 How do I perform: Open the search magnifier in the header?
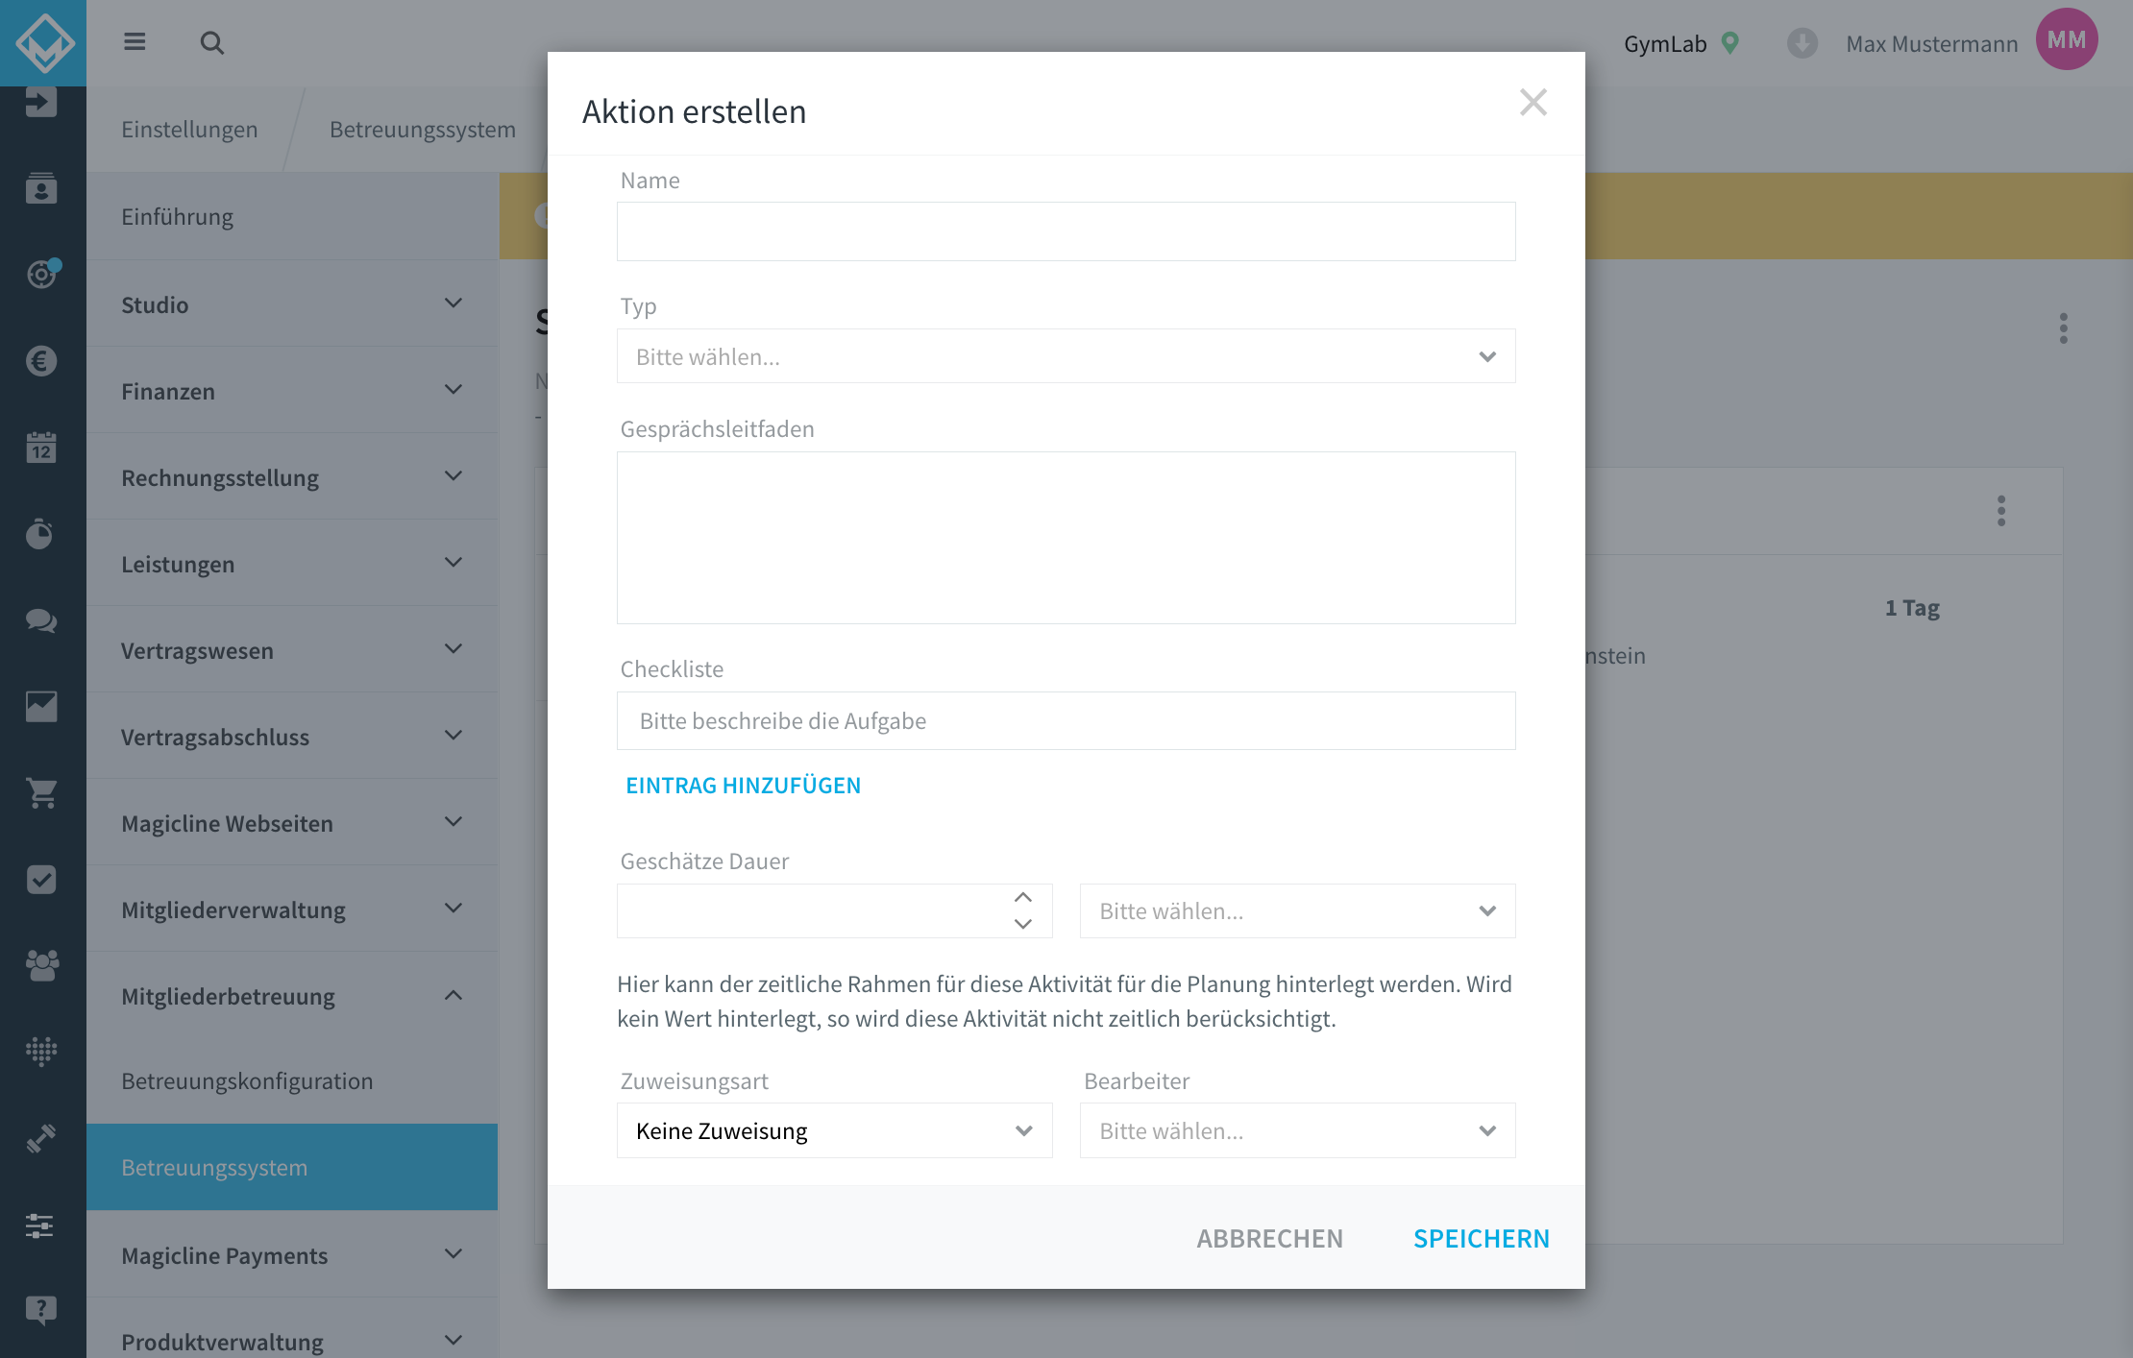(x=211, y=43)
